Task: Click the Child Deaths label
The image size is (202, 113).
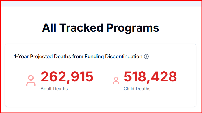Action: pyautogui.click(x=137, y=89)
